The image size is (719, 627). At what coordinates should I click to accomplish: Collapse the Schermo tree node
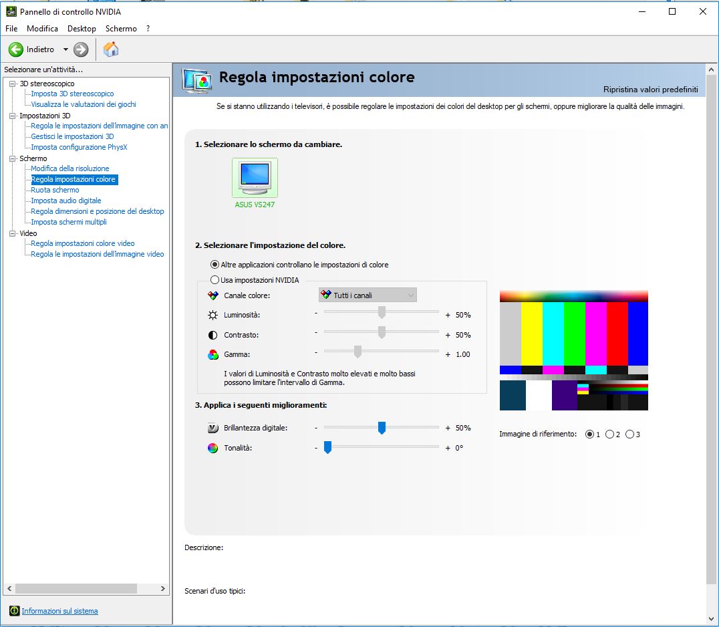pyautogui.click(x=13, y=158)
